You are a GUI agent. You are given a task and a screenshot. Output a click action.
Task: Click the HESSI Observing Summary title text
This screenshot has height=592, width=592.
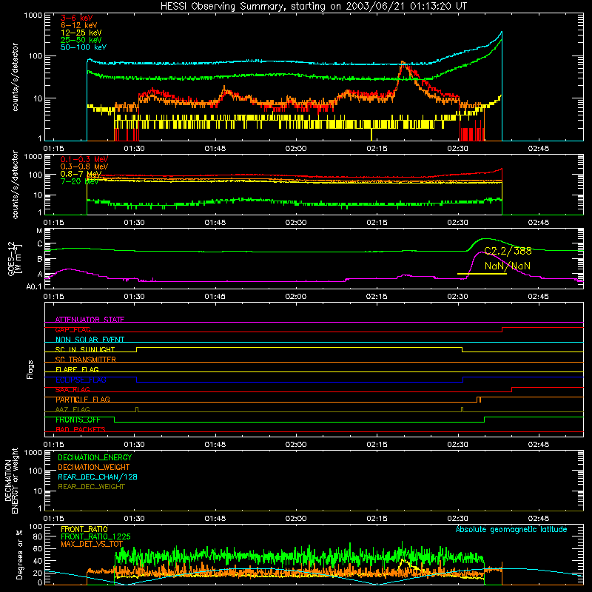(x=313, y=7)
